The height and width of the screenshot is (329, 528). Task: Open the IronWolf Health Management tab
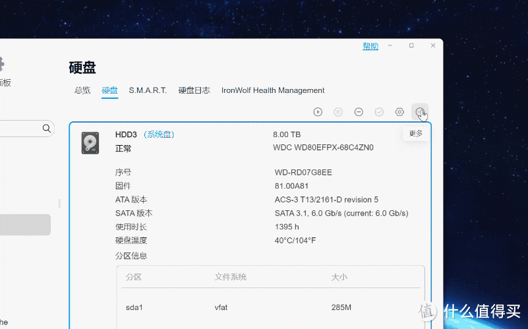273,90
